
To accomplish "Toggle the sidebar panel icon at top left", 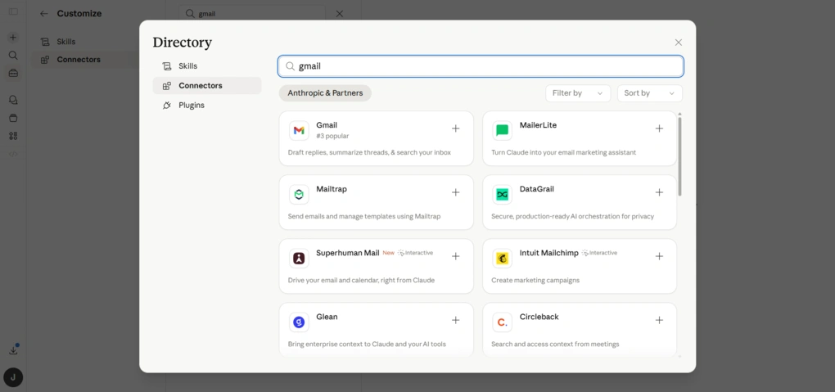I will click(13, 11).
